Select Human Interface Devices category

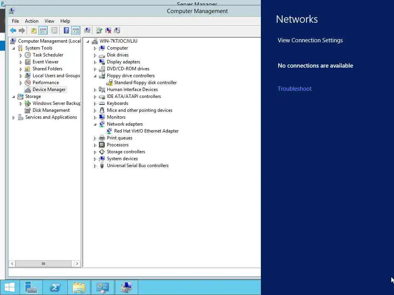coord(132,89)
